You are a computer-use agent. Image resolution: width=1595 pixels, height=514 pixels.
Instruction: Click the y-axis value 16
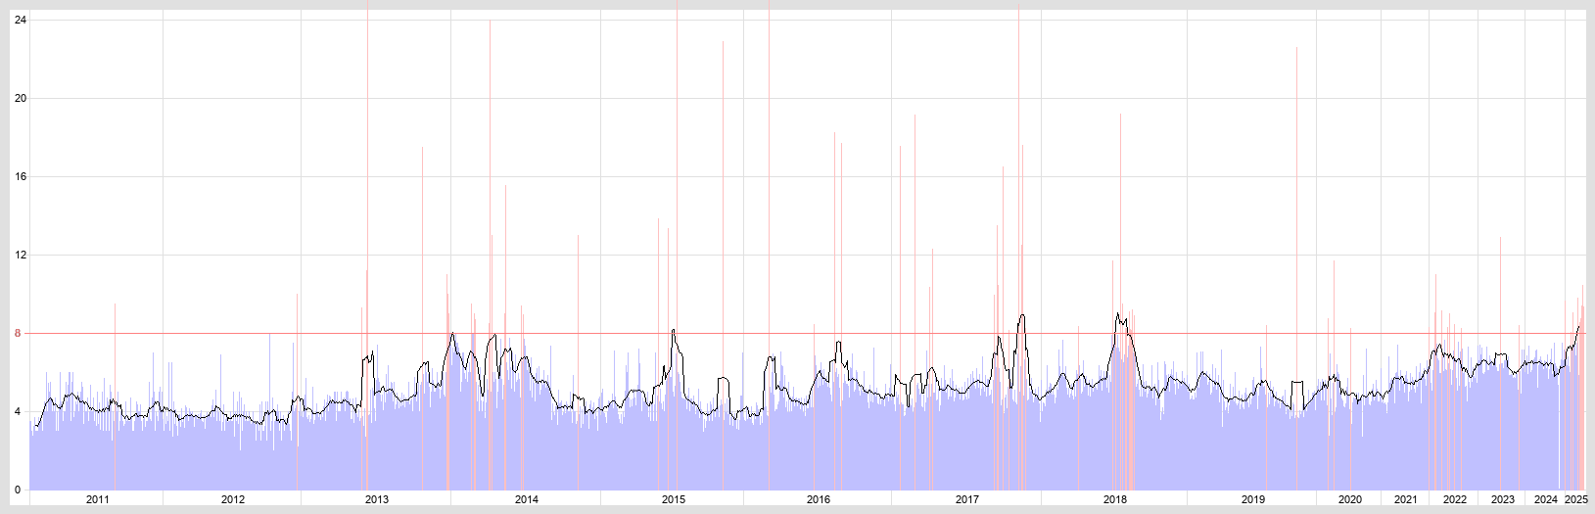(21, 176)
